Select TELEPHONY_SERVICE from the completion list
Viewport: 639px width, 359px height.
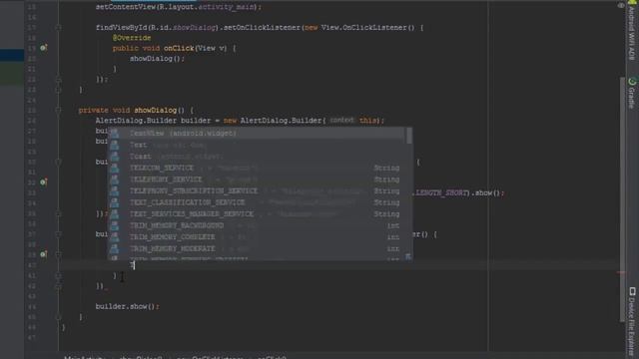pos(257,179)
